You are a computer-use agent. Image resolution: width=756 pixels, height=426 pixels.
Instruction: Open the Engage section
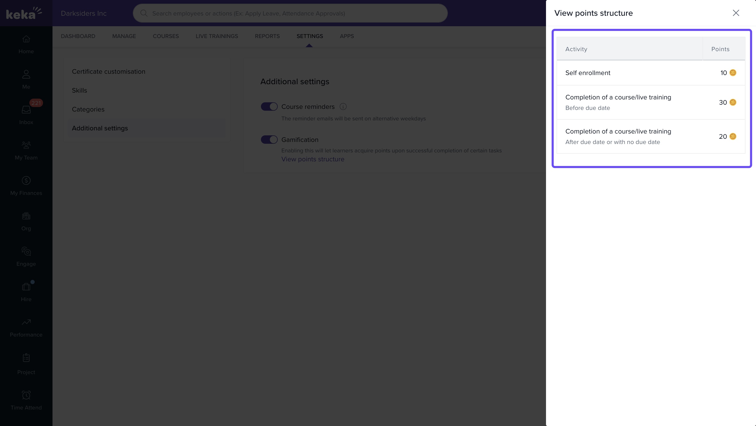click(x=26, y=256)
